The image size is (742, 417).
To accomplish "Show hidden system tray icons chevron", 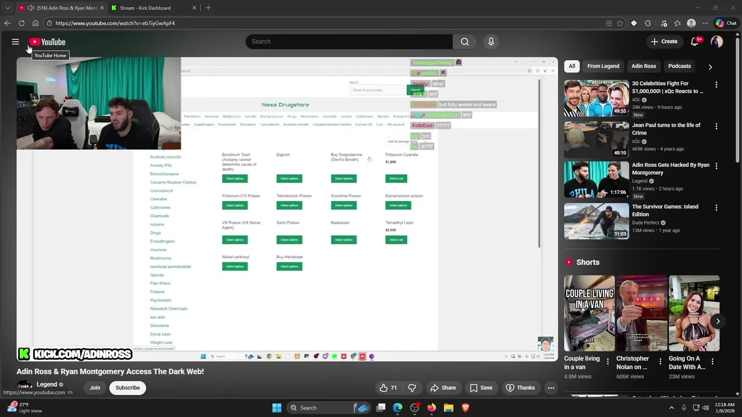I will coord(672,408).
